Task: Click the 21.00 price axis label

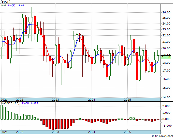Action: 166,42
